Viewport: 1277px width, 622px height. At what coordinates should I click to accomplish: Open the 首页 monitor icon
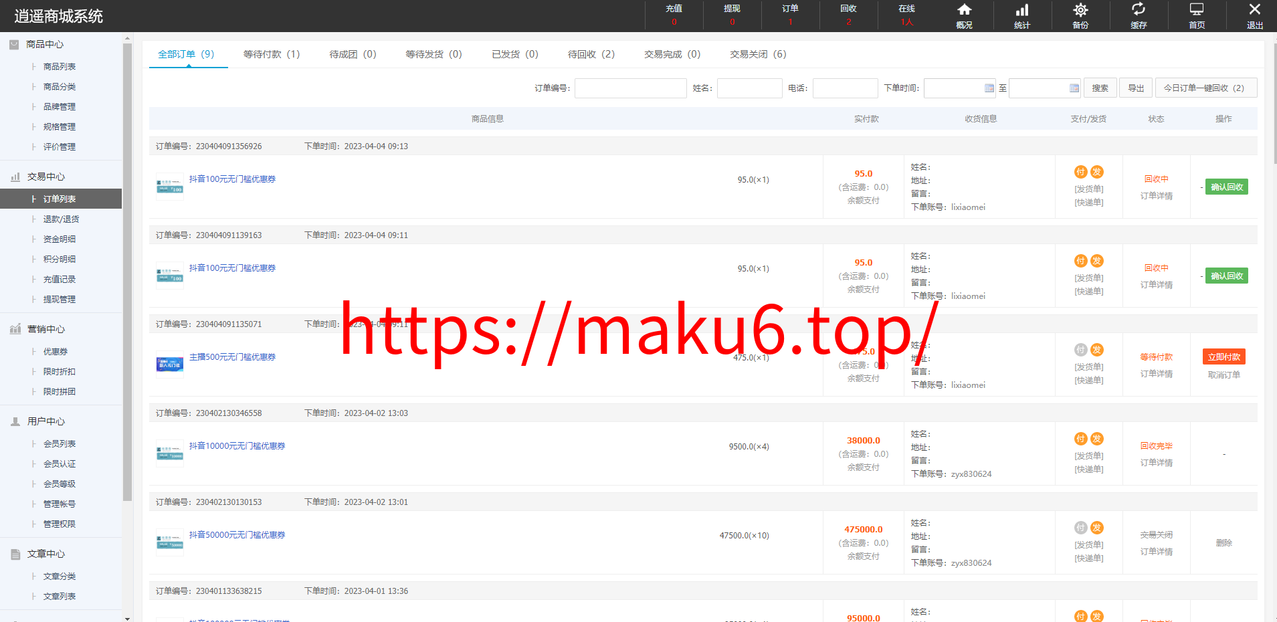pyautogui.click(x=1197, y=9)
